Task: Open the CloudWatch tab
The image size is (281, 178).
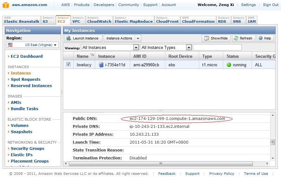Action: (99, 20)
